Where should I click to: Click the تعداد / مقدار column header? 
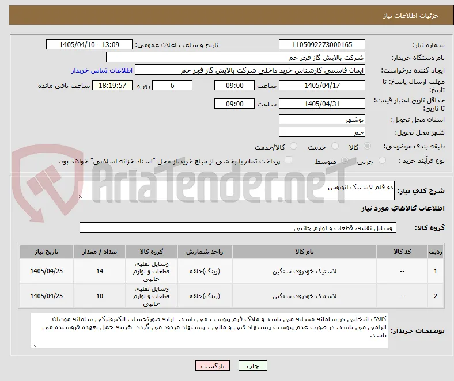coord(100,252)
